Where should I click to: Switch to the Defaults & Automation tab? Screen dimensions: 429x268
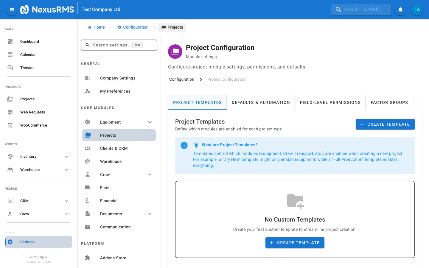(261, 102)
